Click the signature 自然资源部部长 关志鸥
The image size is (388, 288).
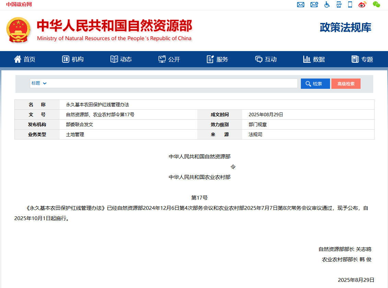coord(345,249)
